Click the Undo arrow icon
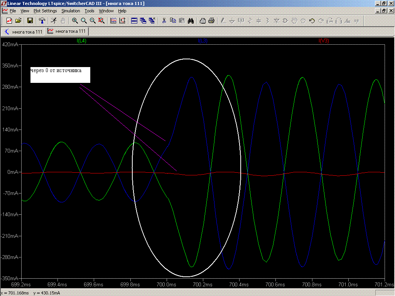The width and height of the screenshot is (395, 296). click(x=312, y=21)
